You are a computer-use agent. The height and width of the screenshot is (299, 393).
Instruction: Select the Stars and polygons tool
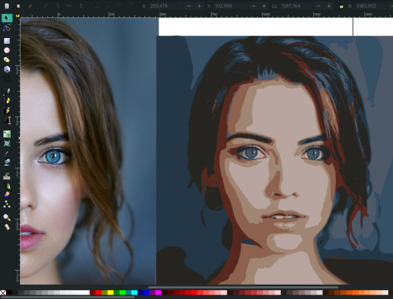(x=7, y=60)
